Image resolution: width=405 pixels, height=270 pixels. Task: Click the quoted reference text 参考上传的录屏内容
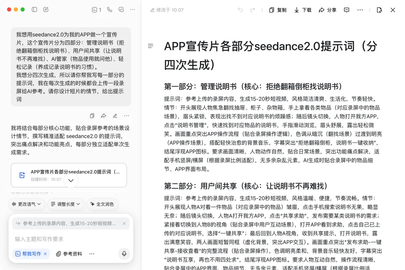pyautogui.click(x=69, y=223)
